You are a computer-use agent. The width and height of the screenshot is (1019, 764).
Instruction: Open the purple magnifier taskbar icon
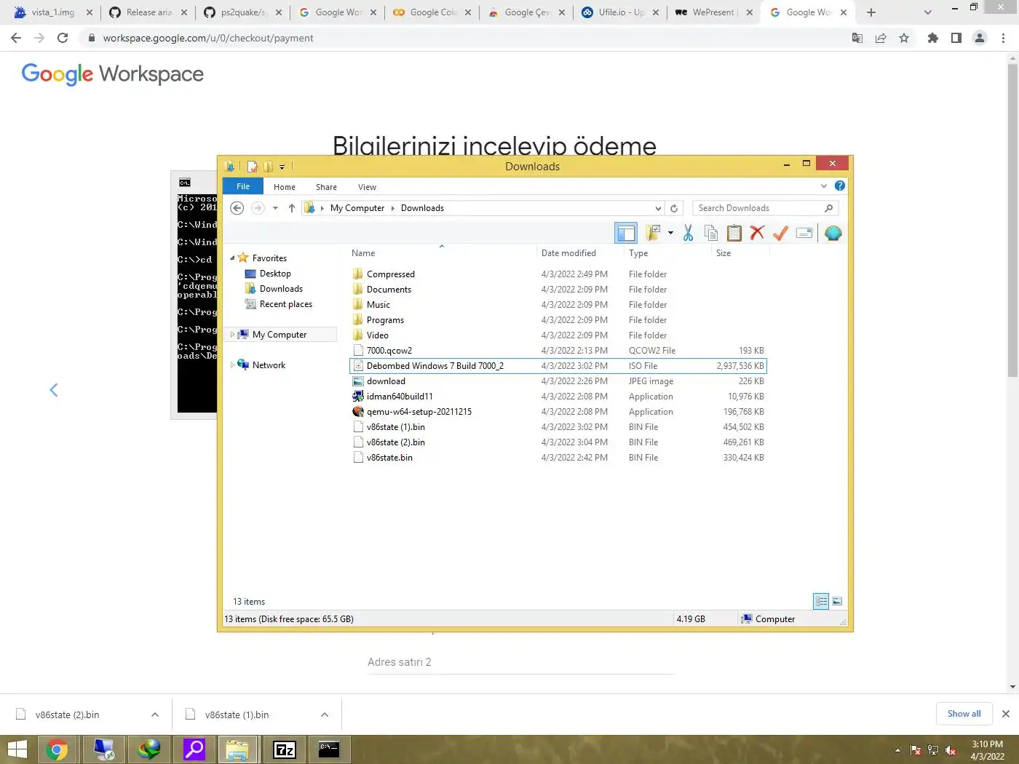194,749
